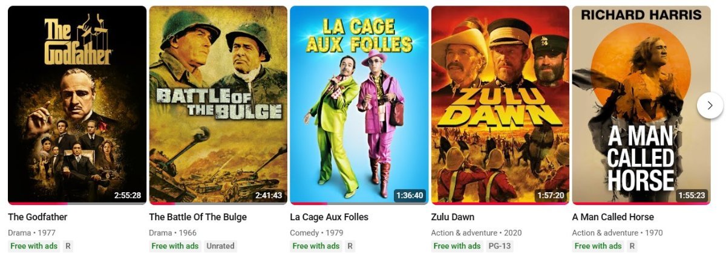Click the Zulu Dawn title text
This screenshot has width=726, height=254.
pos(453,217)
